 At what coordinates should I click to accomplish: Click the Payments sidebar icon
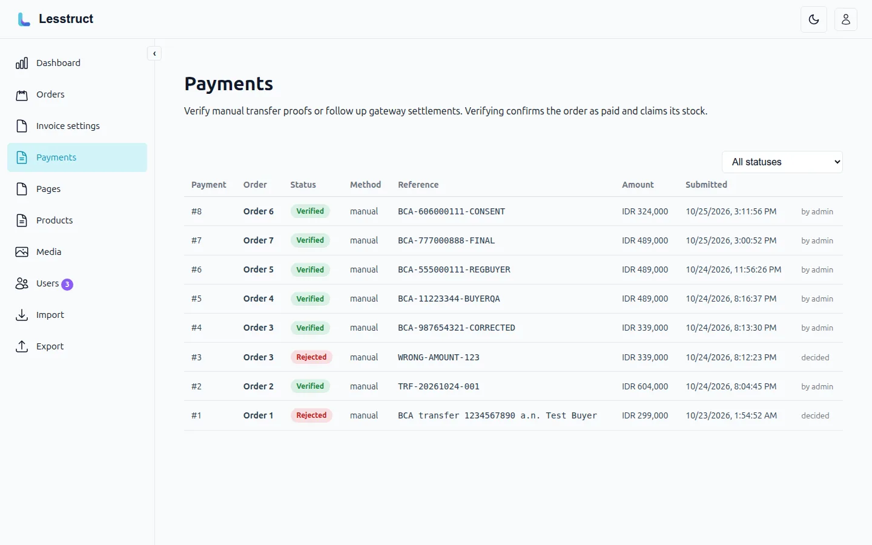click(22, 157)
